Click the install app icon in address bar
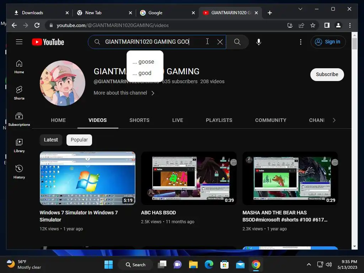This screenshot has height=273, width=364. coord(290,25)
